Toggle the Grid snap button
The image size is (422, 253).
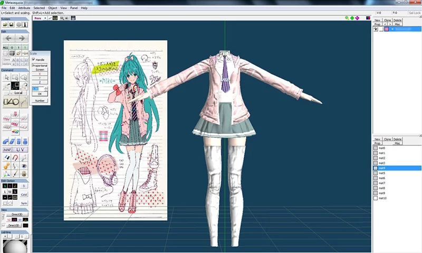tap(24, 194)
